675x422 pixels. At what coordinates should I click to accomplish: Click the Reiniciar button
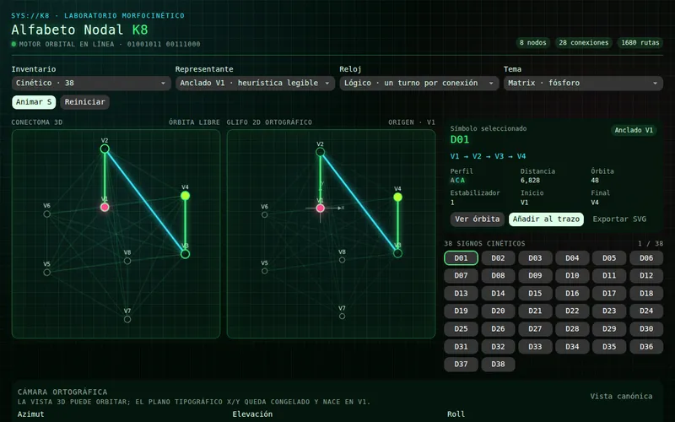(85, 102)
